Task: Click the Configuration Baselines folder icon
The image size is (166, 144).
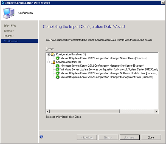Action: pos(53,54)
